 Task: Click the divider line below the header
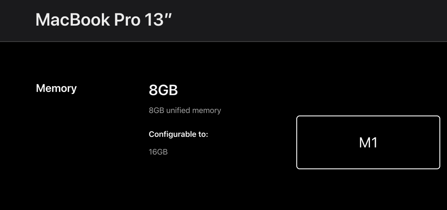223,42
